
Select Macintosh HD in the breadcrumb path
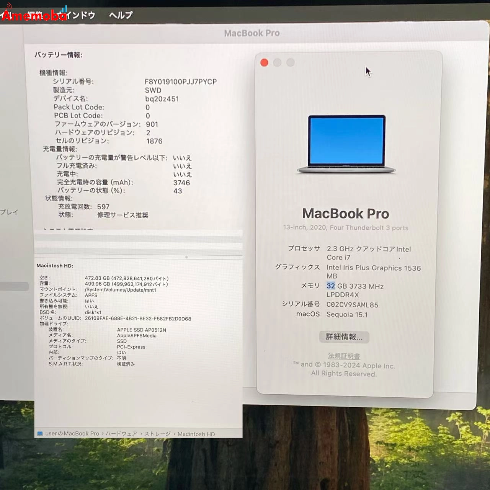[196, 434]
